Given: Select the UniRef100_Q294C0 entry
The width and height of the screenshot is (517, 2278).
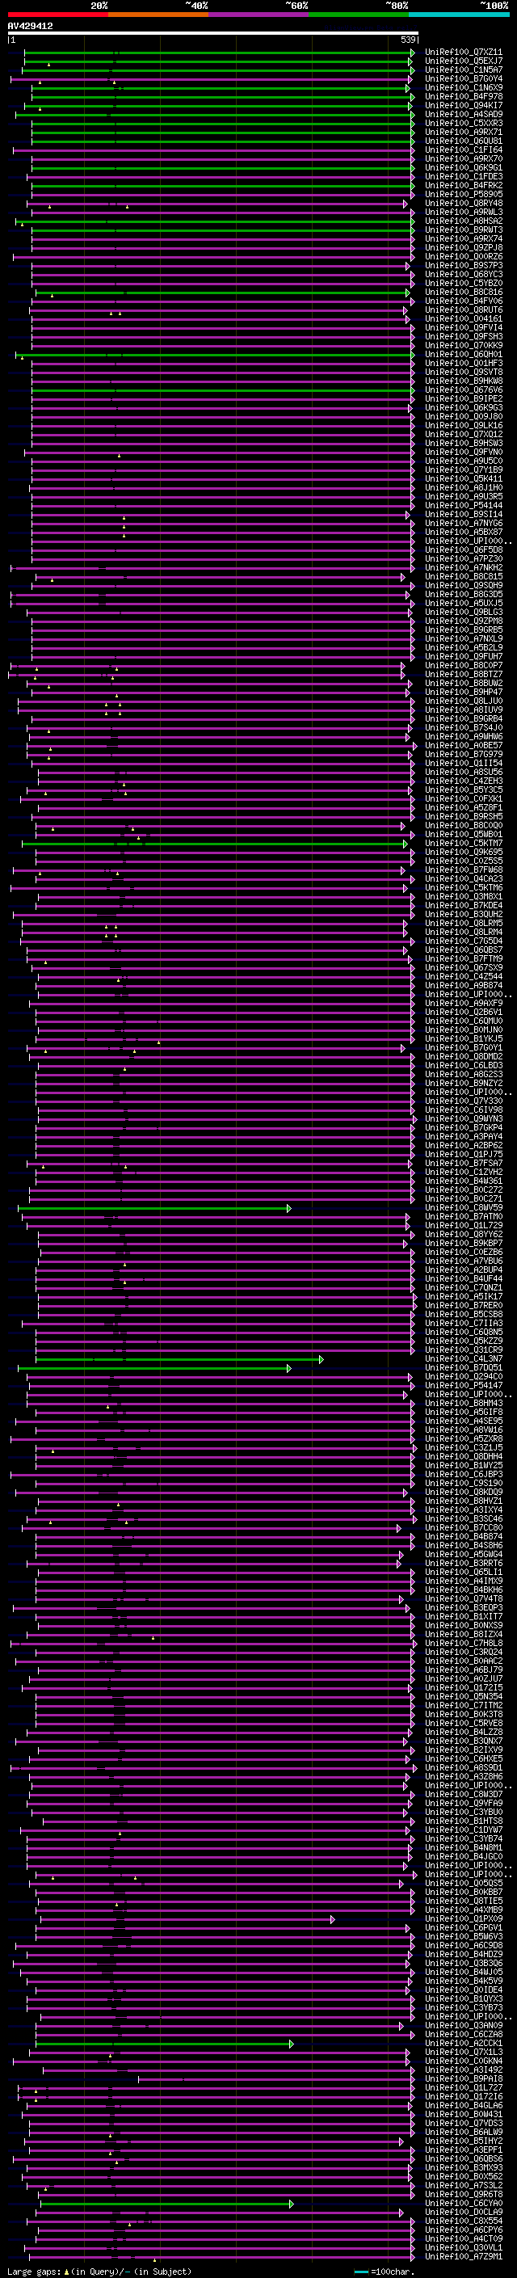Looking at the screenshot, I should [x=464, y=1376].
